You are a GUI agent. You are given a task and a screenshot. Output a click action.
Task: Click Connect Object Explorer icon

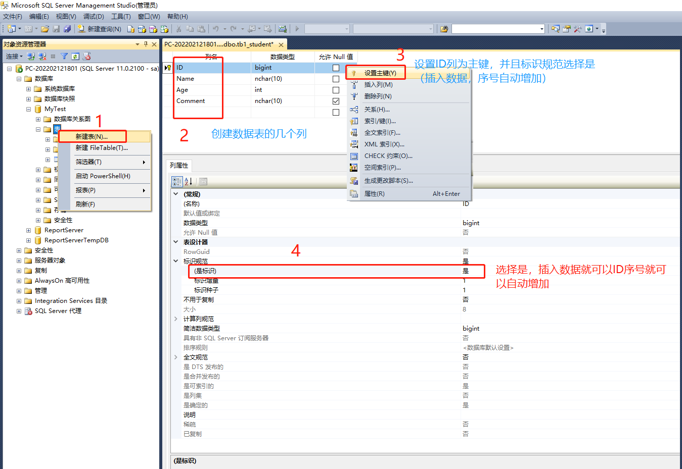pos(31,56)
